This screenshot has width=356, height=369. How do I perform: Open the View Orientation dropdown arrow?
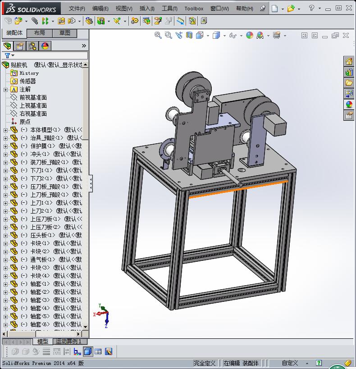[208, 36]
